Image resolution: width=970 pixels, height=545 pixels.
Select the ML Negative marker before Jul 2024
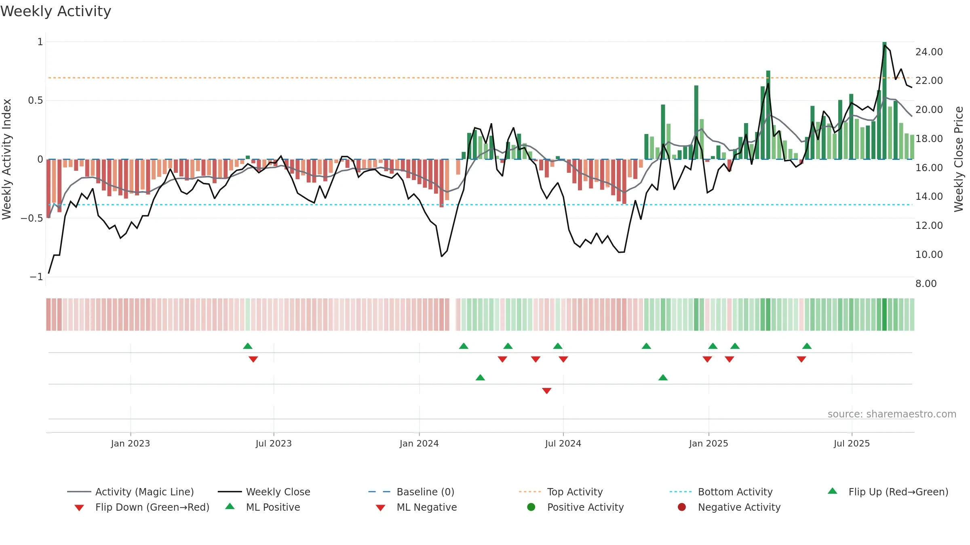(x=547, y=391)
